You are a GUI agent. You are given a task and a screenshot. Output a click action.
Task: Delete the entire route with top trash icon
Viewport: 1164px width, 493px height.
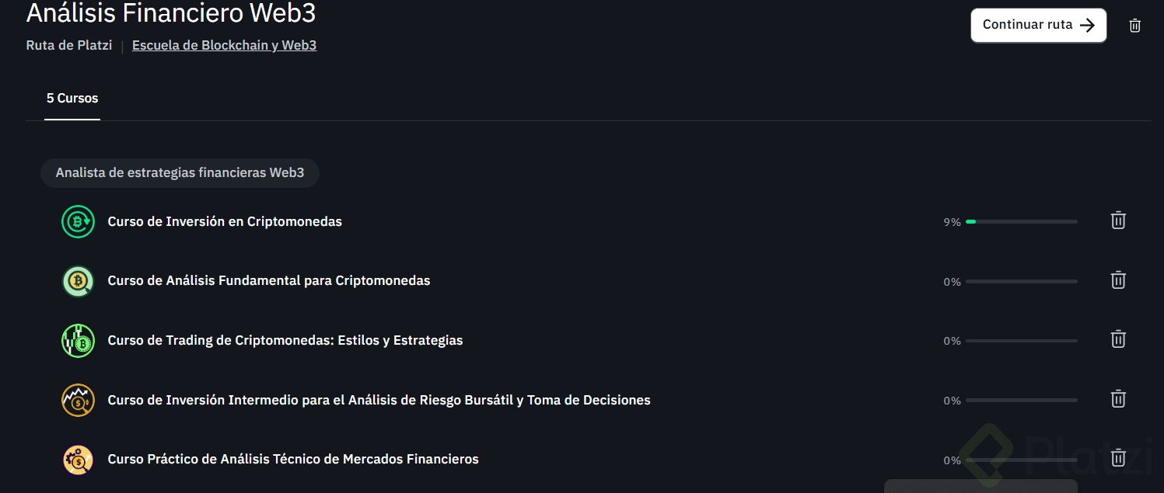coord(1134,26)
